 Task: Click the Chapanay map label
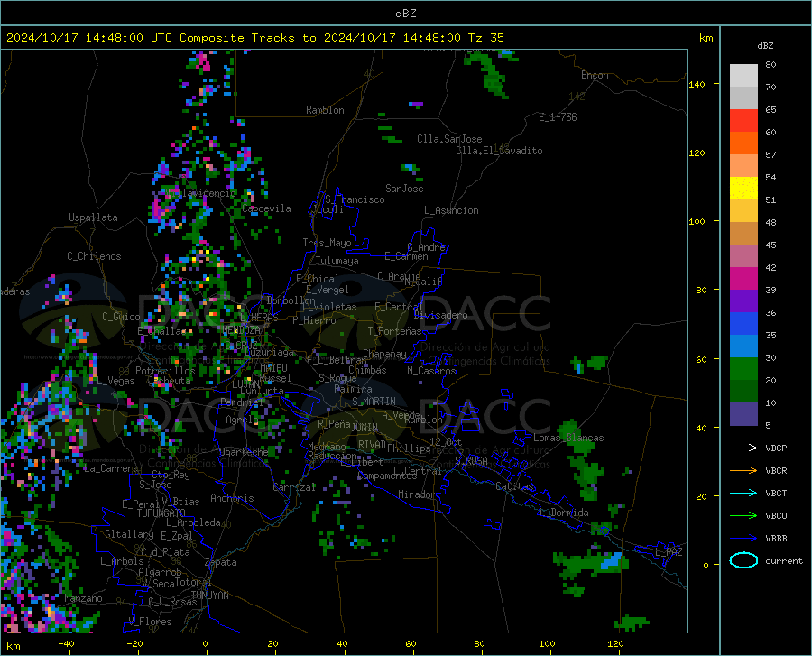pos(384,354)
